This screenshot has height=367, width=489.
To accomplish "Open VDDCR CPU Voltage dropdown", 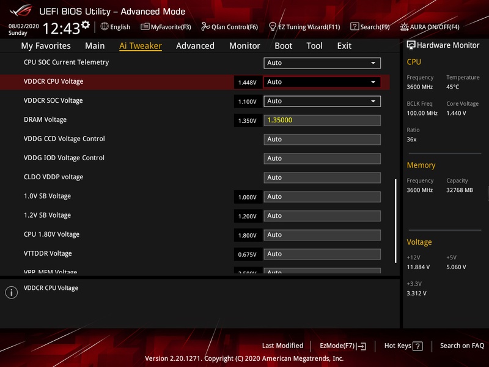I will [x=322, y=82].
